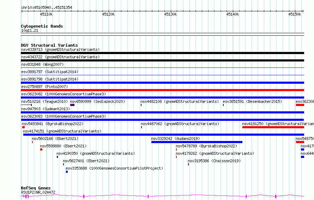This screenshot has width=314, height=200.
Task: Open nsv3329242 (Audano2019) label
Action: click(x=175, y=139)
